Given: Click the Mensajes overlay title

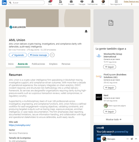Looking at the screenshot, I should (111, 139).
